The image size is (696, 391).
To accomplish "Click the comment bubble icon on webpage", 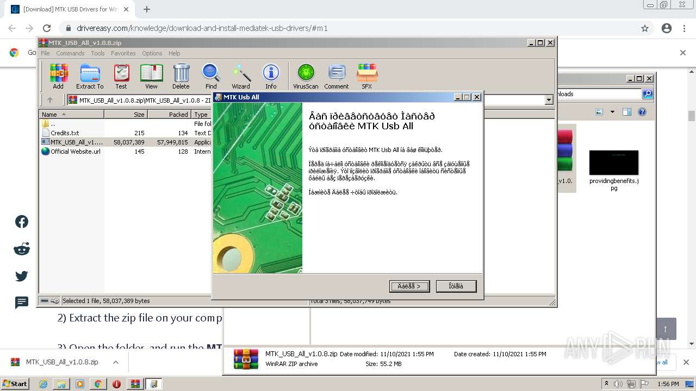I will pos(22,303).
